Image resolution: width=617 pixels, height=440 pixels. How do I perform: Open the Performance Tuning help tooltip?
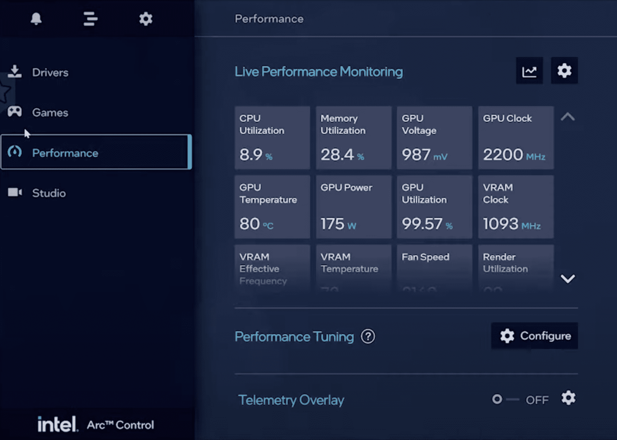click(x=368, y=336)
